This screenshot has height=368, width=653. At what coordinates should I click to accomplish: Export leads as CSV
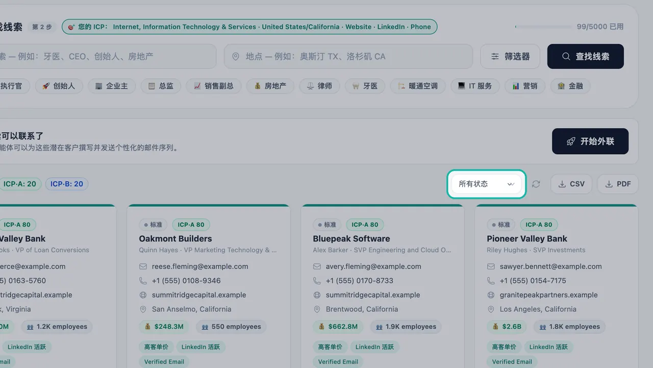click(x=571, y=184)
